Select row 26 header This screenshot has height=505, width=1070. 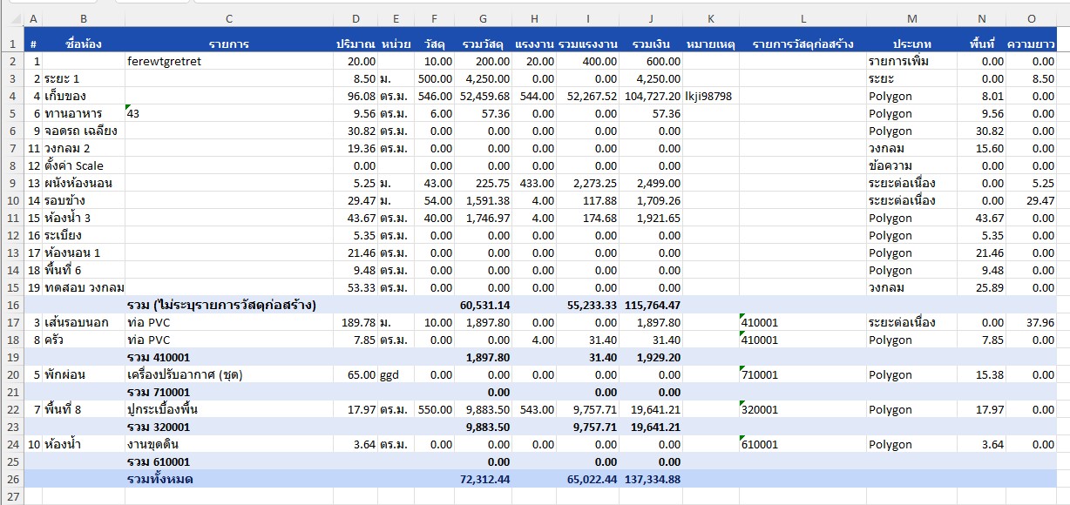12,479
